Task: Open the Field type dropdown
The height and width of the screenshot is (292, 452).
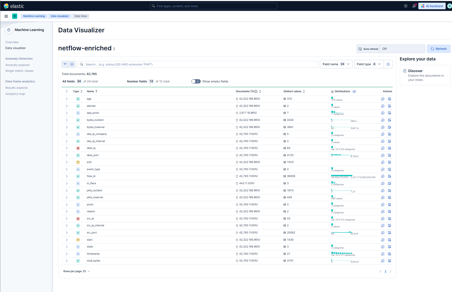Action: tap(368, 64)
